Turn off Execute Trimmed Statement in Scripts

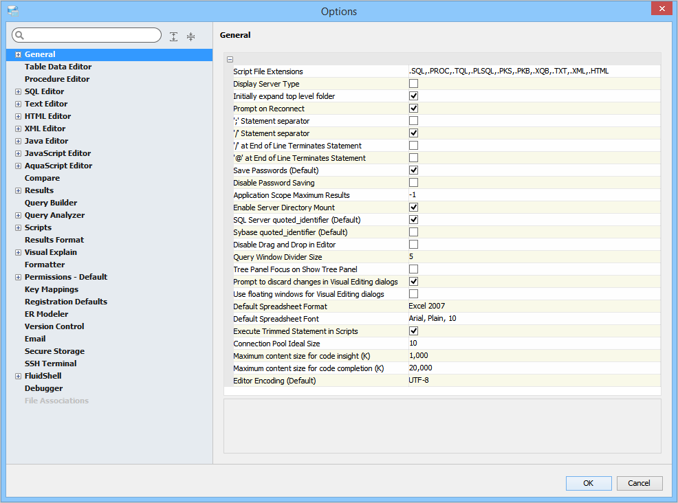click(414, 331)
